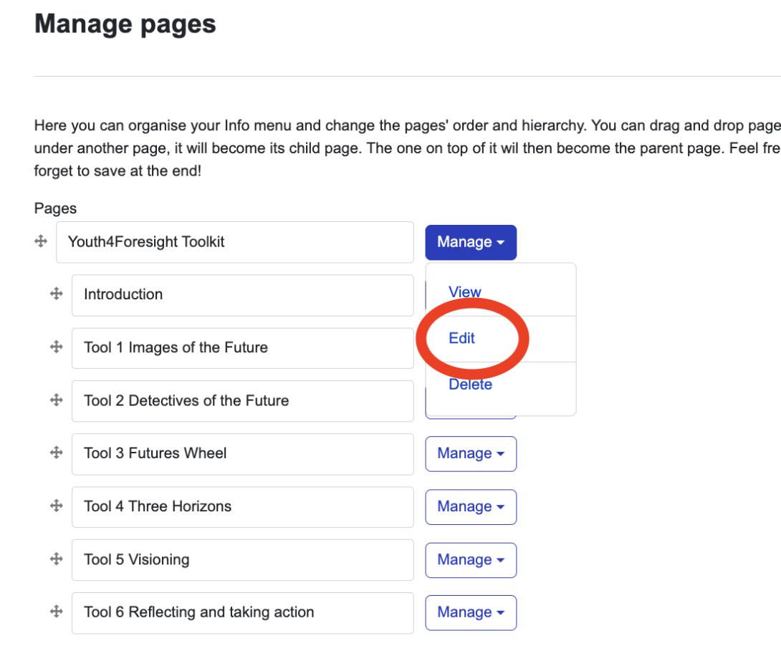
Task: Collapse the Manage dropdown for Youth4Foresight Toolkit
Action: [x=471, y=242]
